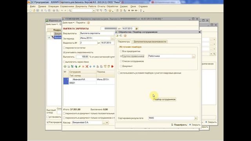Viewport: 251px width, 141px height.
Task: Click the help icon in Подбор сотрудников toolbar
Action: [x=125, y=36]
